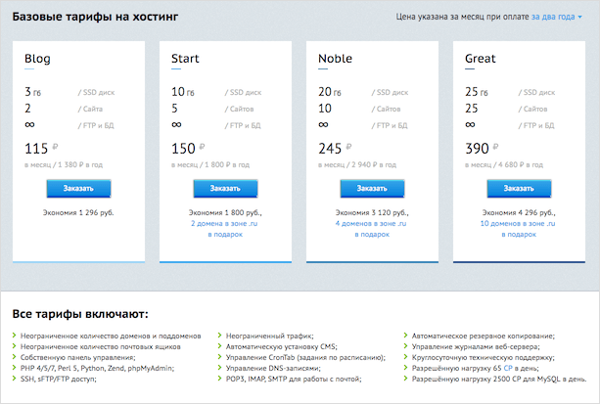Click the '10 доменов в зоне .ru' link
Image resolution: width=600 pixels, height=404 pixels.
click(x=519, y=224)
